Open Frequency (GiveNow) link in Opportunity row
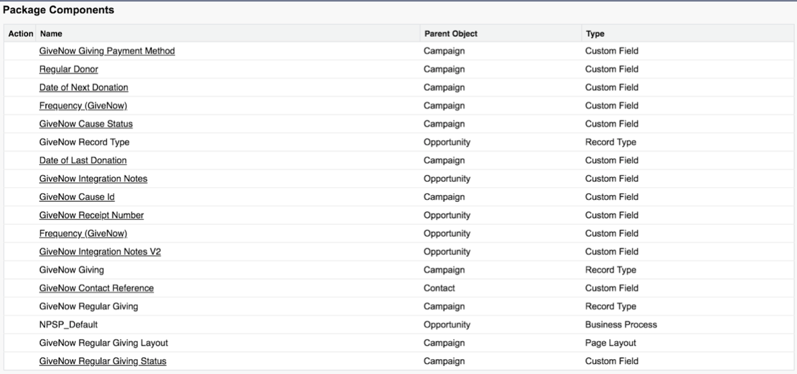 coord(83,234)
